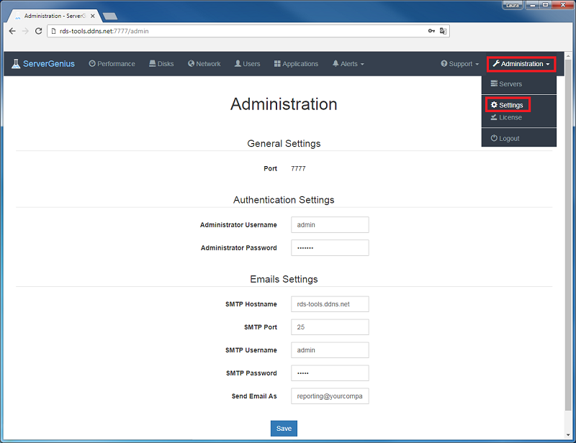Open the Network globe item
This screenshot has width=576, height=443.
coord(204,64)
